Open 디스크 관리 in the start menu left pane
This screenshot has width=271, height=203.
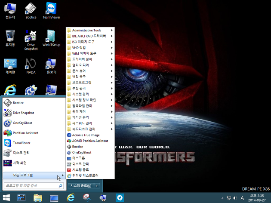(x=34, y=153)
